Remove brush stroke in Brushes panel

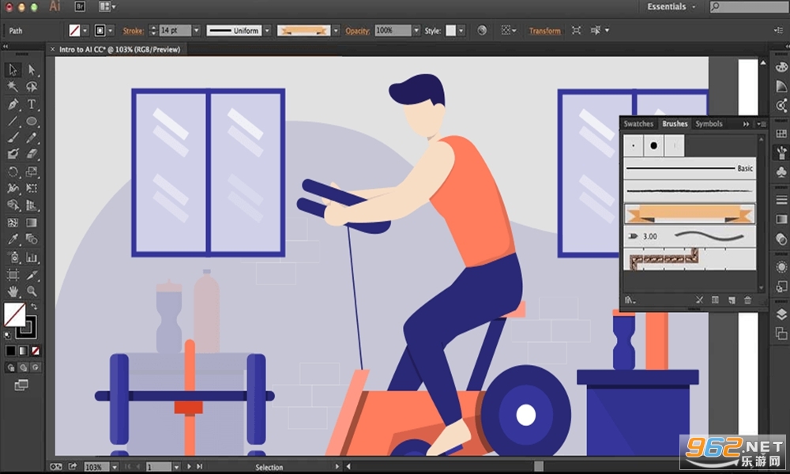pos(699,300)
